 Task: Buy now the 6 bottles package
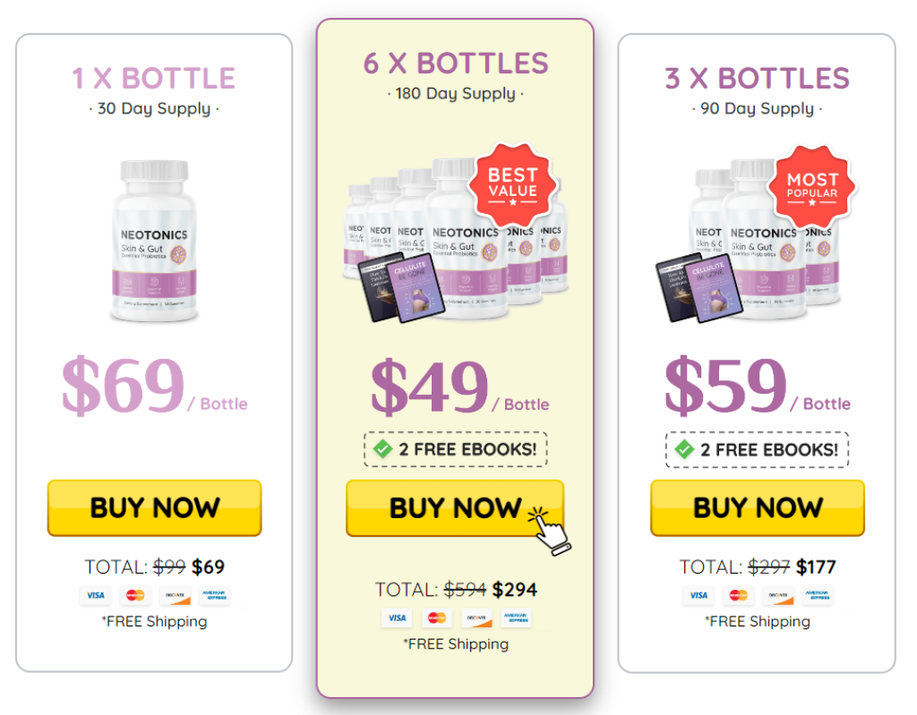(455, 508)
